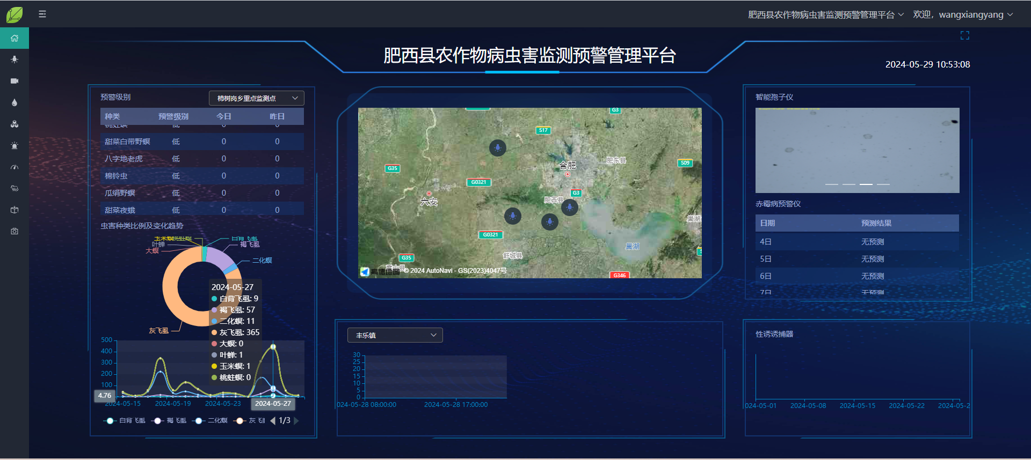This screenshot has width=1031, height=460.
Task: Toggle the 白背飞虱 legend series
Action: point(124,421)
